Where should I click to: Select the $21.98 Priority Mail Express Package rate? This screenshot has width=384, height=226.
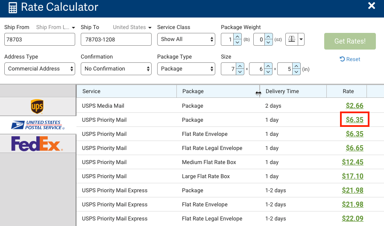click(x=353, y=190)
